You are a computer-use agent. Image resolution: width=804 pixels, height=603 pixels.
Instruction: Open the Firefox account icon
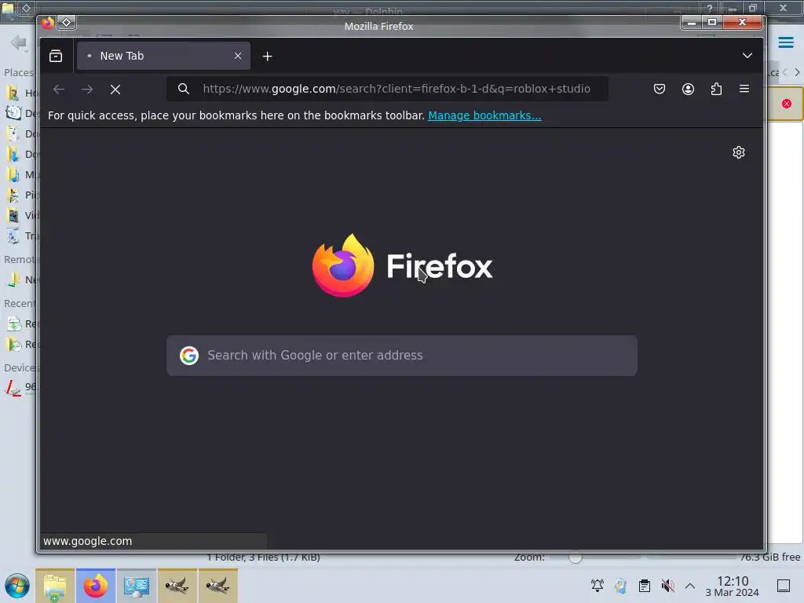point(688,89)
